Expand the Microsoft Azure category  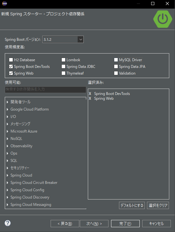point(7,131)
